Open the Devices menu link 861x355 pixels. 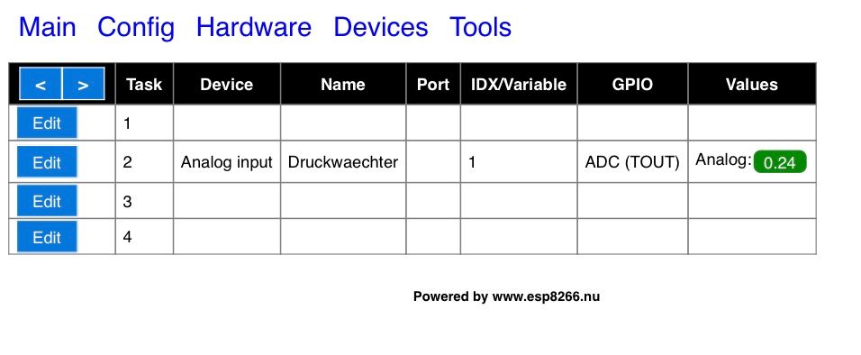tap(381, 27)
